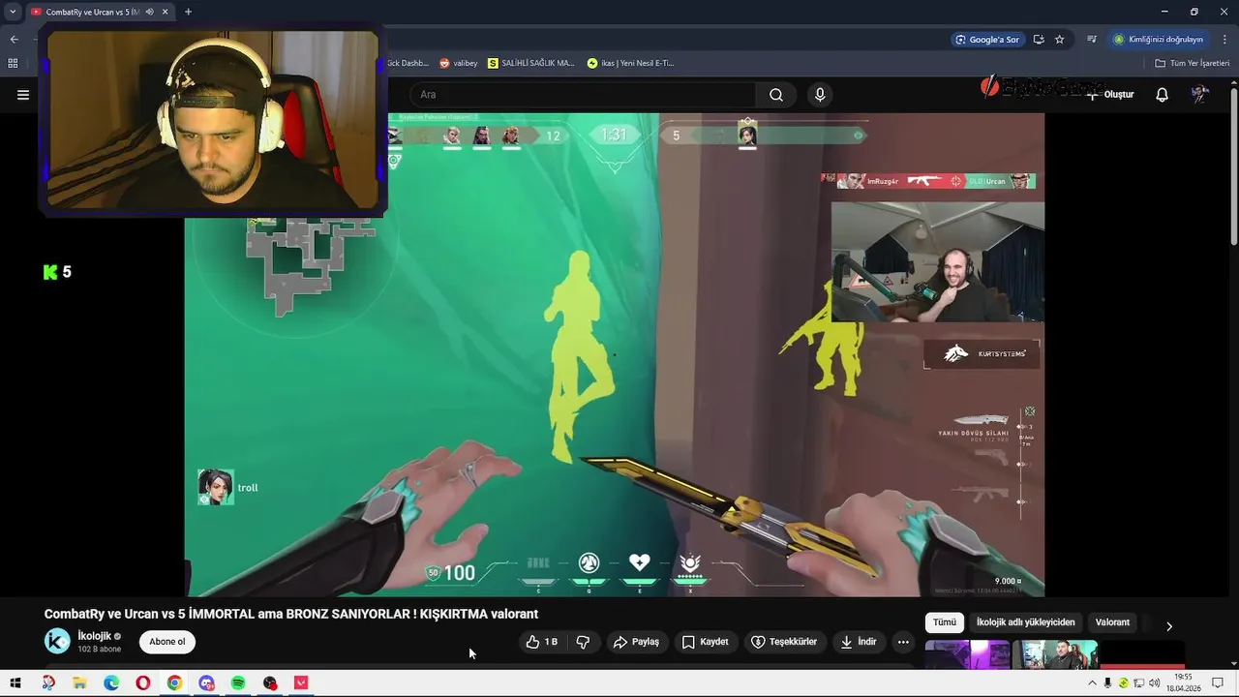Click the install app icon in address bar

click(x=1039, y=40)
